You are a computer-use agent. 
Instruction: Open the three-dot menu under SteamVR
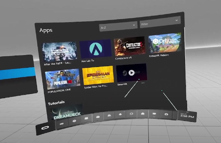pos(143,83)
